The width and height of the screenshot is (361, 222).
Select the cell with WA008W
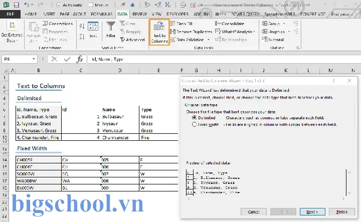tap(39, 181)
